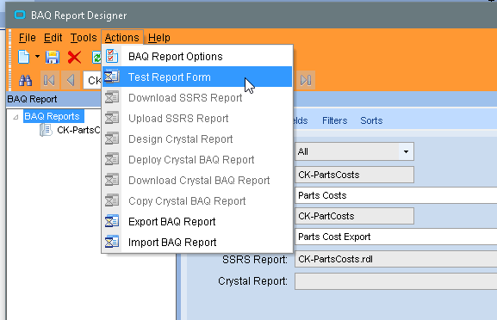Screen dimensions: 497x320
Task: Switch to the Filters tab
Action: (335, 120)
